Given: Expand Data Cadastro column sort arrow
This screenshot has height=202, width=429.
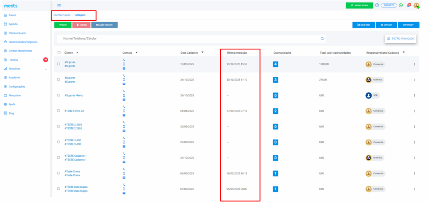Looking at the screenshot, I should pyautogui.click(x=202, y=52).
